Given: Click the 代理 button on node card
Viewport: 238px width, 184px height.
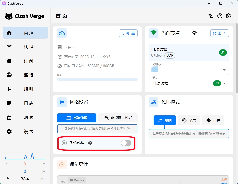Looking at the screenshot, I should 220,33.
